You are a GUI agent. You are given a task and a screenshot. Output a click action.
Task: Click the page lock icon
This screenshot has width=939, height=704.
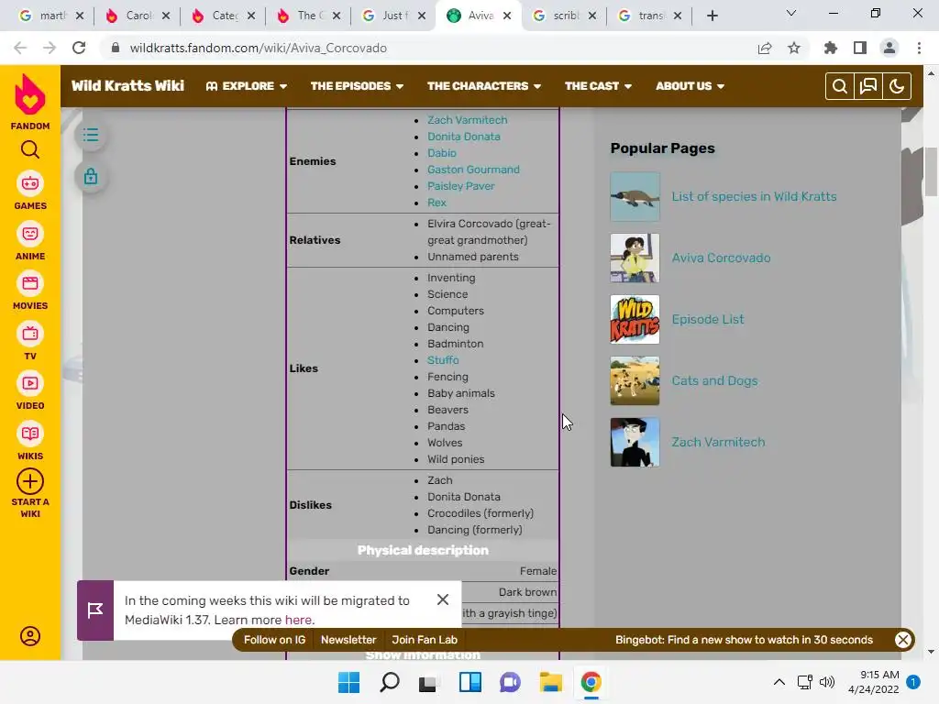[91, 177]
